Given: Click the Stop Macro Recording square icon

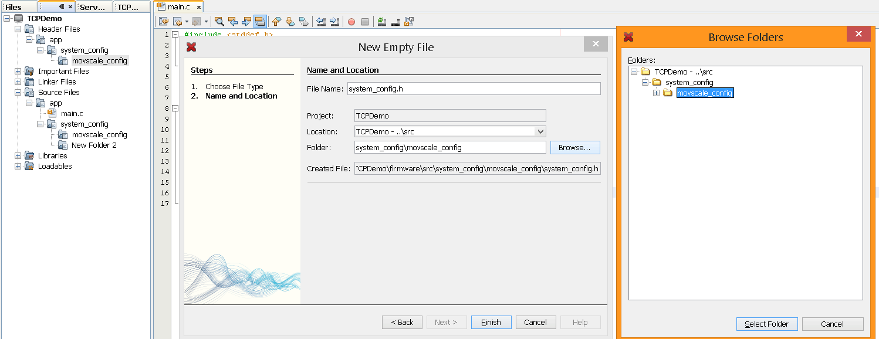Looking at the screenshot, I should click(365, 22).
